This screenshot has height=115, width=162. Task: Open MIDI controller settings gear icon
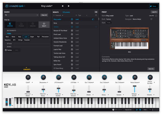click(x=113, y=110)
